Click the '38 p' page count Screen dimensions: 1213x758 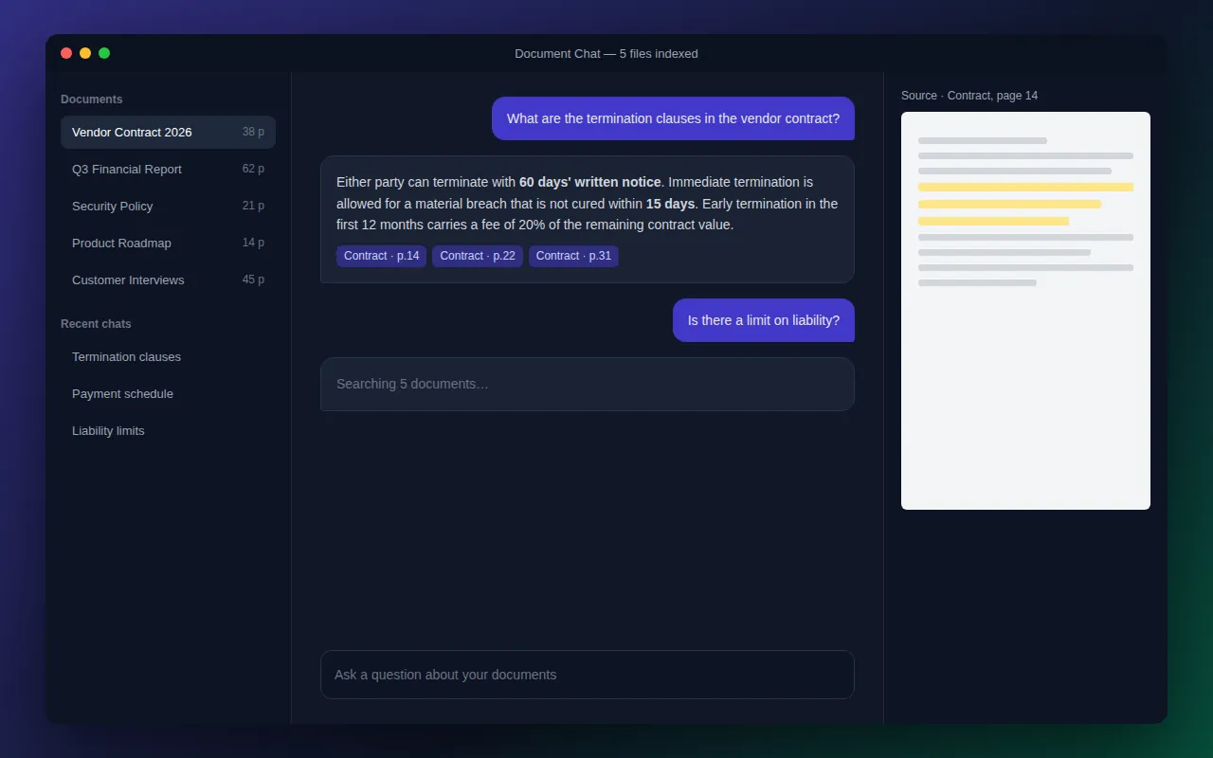pyautogui.click(x=253, y=132)
